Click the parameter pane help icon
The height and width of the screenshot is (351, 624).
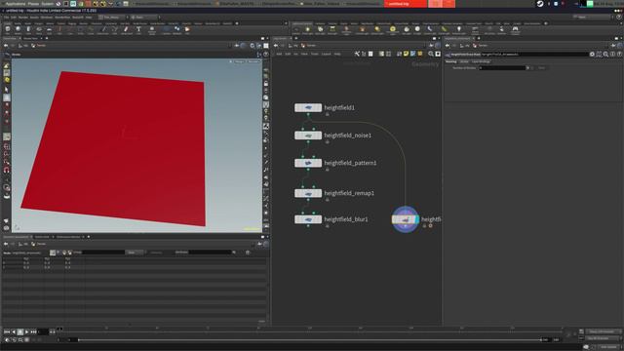click(619, 55)
